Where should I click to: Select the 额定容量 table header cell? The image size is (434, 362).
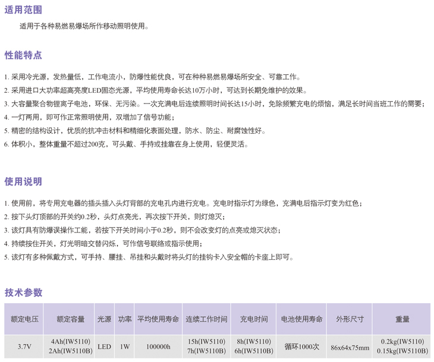tap(71, 319)
